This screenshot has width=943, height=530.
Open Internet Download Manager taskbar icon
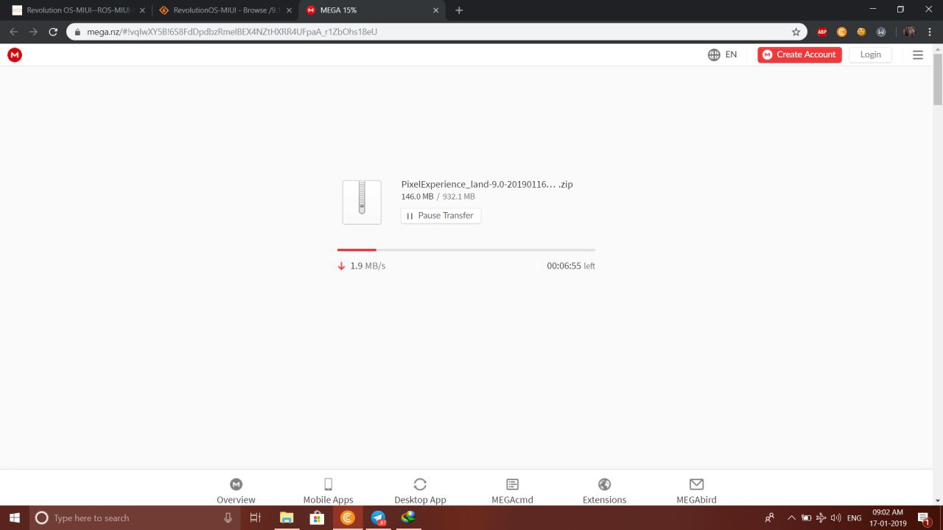pyautogui.click(x=408, y=517)
